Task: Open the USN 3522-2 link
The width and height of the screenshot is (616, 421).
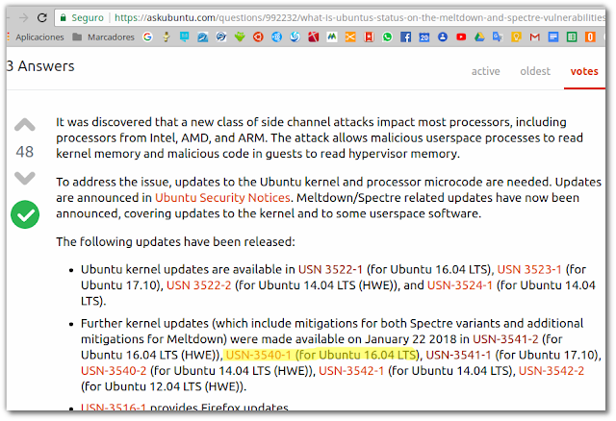Action: click(199, 285)
